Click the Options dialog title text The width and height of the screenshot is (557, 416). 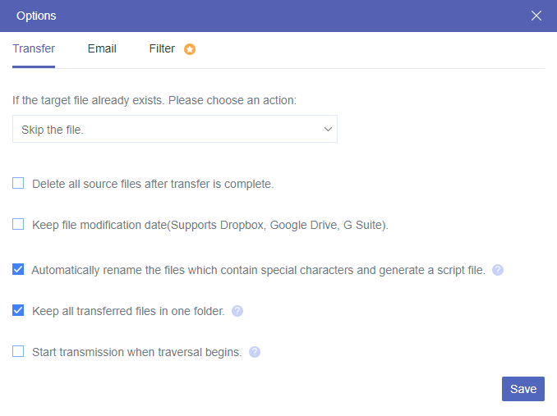point(36,16)
